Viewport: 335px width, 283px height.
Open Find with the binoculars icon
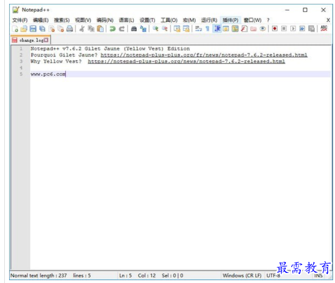[134, 29]
